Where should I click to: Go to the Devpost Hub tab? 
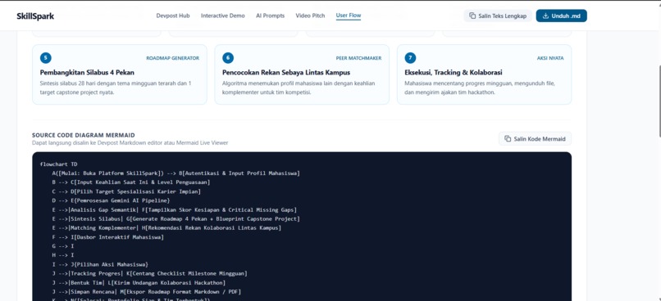(x=173, y=16)
